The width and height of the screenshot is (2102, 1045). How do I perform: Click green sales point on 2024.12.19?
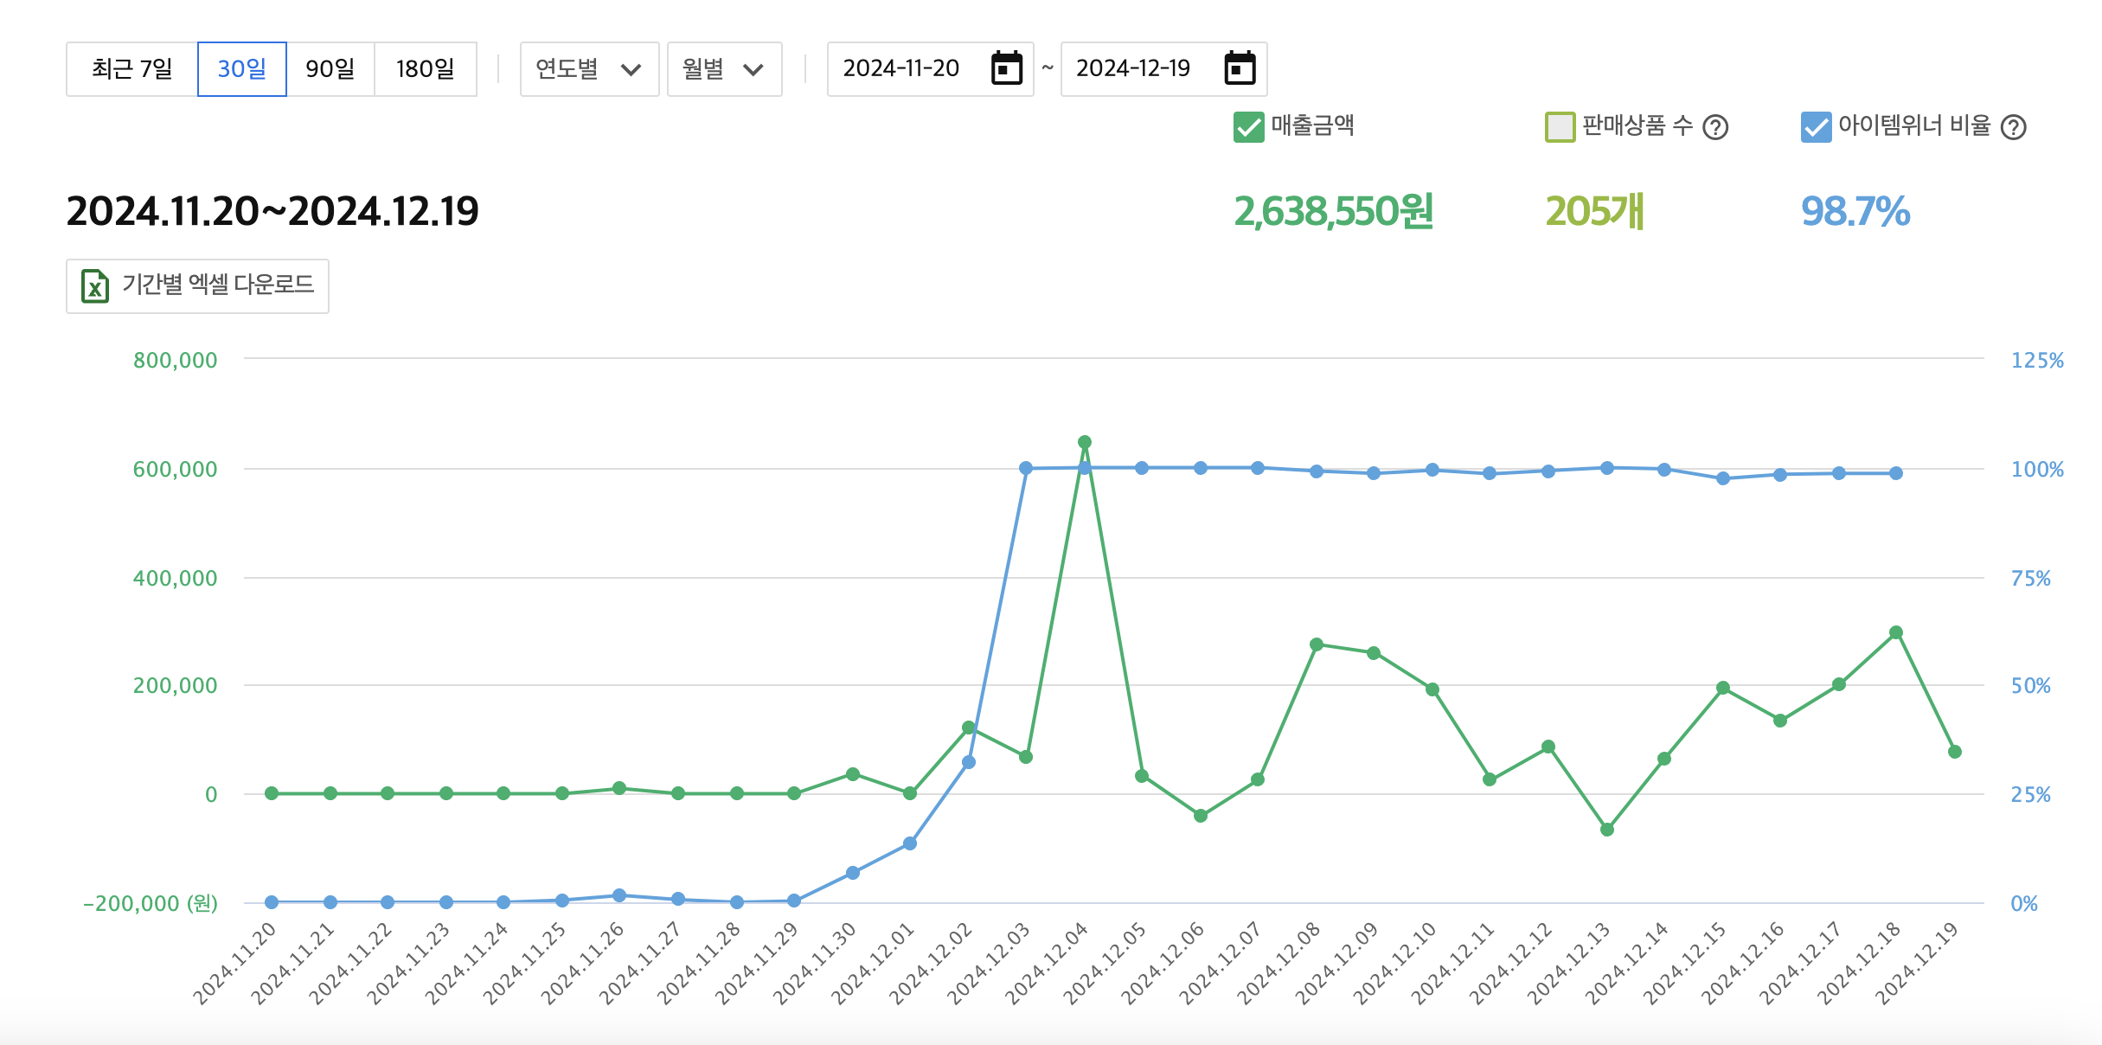1955,752
